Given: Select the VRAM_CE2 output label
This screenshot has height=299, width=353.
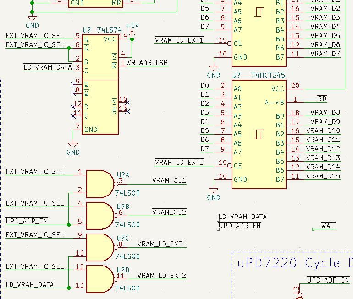Looking at the screenshot, I should pos(169,212).
